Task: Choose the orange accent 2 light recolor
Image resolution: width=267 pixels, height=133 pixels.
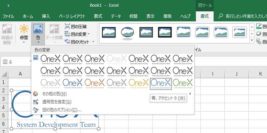Action: (x=94, y=84)
